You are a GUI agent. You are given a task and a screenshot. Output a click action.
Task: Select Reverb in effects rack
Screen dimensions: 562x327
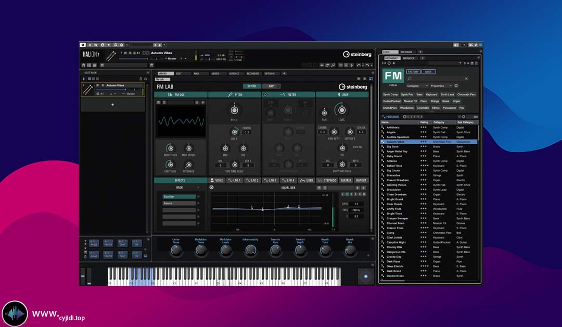click(x=179, y=203)
